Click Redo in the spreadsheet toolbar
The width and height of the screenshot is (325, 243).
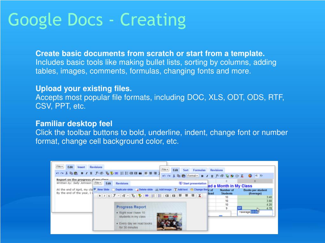click(169, 176)
